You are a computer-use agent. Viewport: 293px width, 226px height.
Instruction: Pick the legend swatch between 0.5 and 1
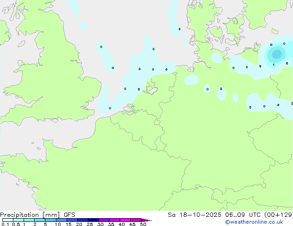[18, 220]
